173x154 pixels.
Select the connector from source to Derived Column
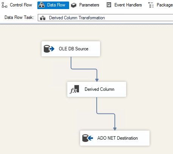click(x=84, y=69)
